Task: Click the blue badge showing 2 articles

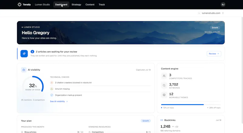Action: pos(32,52)
